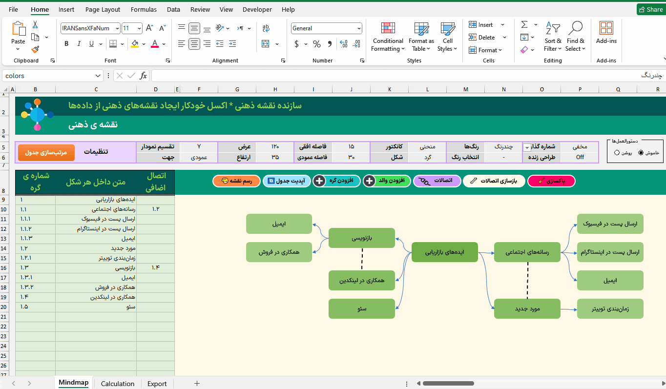The image size is (666, 389).
Task: Click the Increase Decimal icon
Action: (x=345, y=44)
